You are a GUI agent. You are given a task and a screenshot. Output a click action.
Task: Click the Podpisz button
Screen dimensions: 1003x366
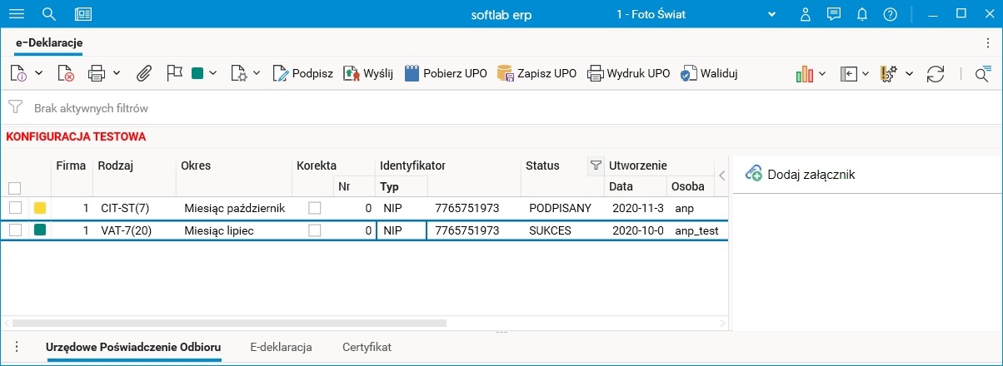coord(303,73)
